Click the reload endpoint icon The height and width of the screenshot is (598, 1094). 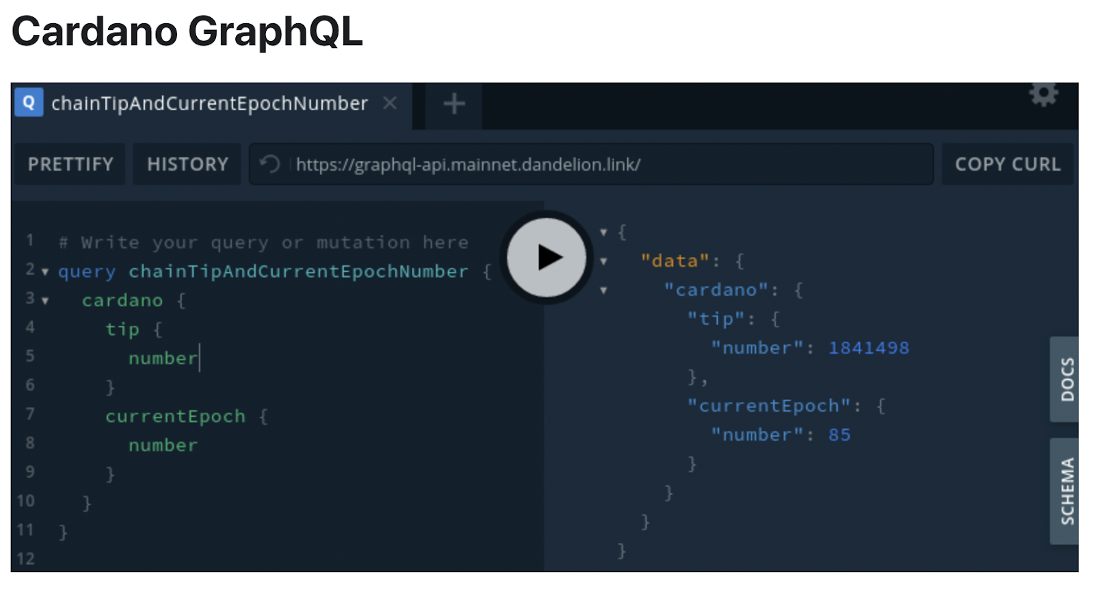[270, 164]
